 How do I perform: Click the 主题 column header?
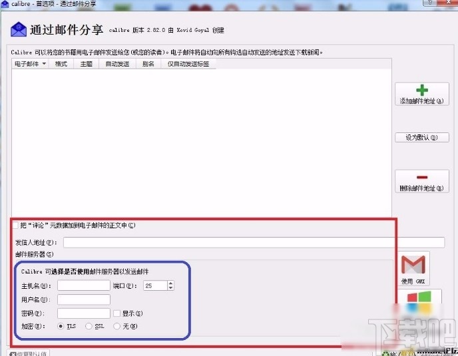click(x=86, y=64)
